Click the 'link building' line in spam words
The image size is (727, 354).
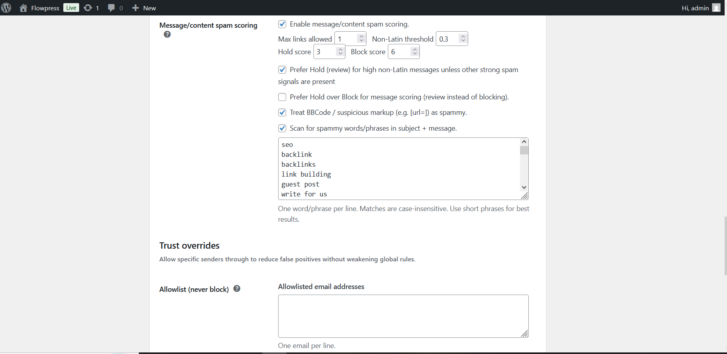[x=306, y=174]
